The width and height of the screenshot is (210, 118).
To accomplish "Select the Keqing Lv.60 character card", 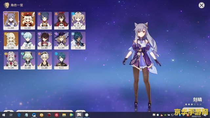I will [x=11, y=21].
